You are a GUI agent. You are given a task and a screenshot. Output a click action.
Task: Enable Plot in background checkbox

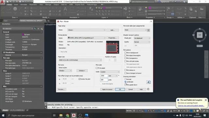tap(125, 52)
